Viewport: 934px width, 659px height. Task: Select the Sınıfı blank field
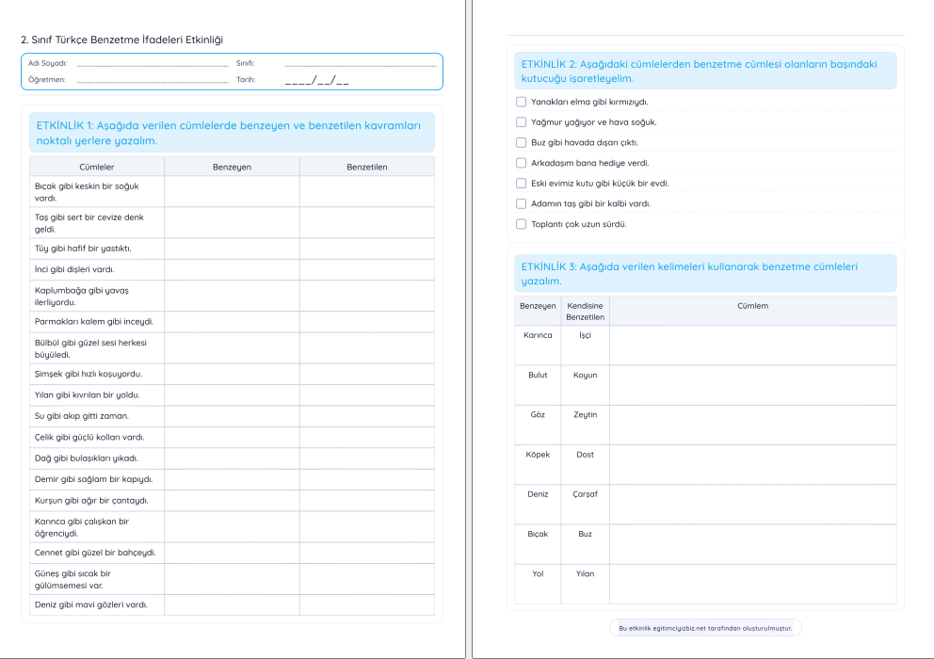[360, 64]
